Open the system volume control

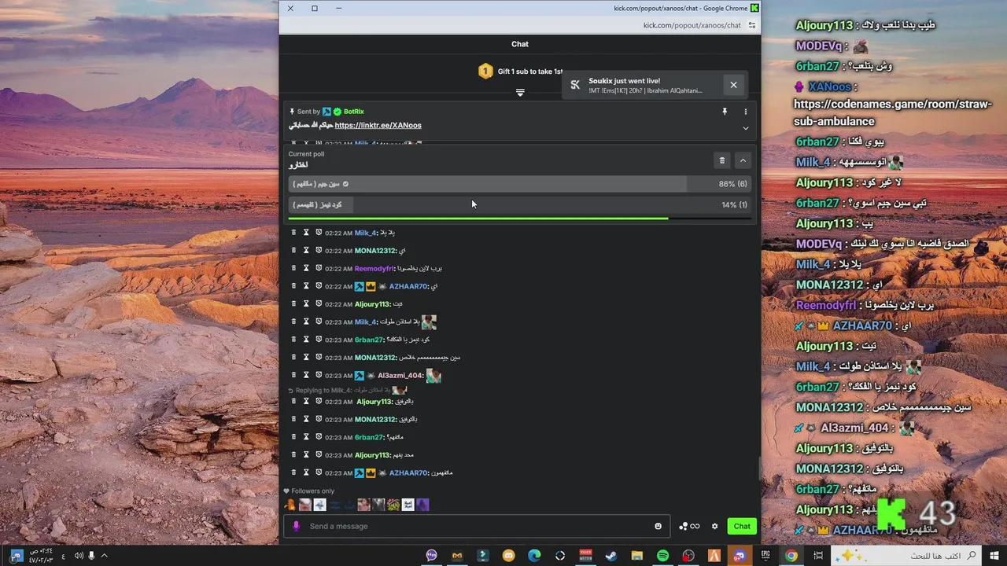click(79, 556)
